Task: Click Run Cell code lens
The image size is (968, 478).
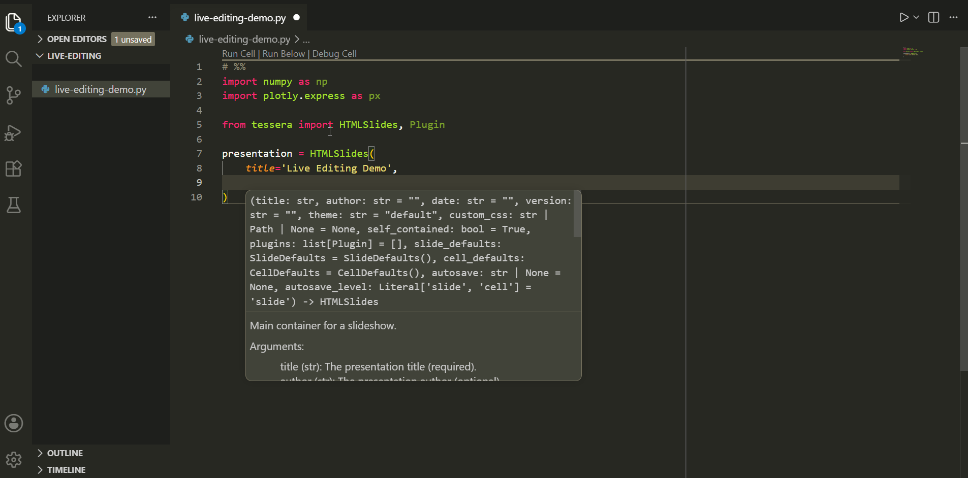Action: click(x=239, y=54)
